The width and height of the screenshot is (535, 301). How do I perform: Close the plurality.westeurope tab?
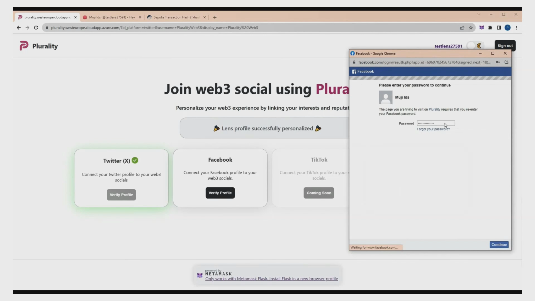75,17
